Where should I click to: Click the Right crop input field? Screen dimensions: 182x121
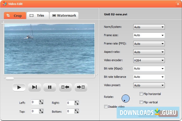click(x=71, y=103)
